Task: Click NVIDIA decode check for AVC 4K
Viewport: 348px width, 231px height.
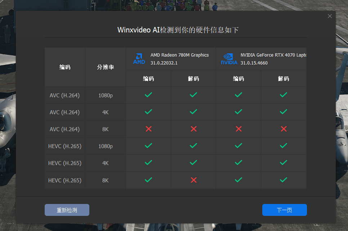Action: [284, 112]
